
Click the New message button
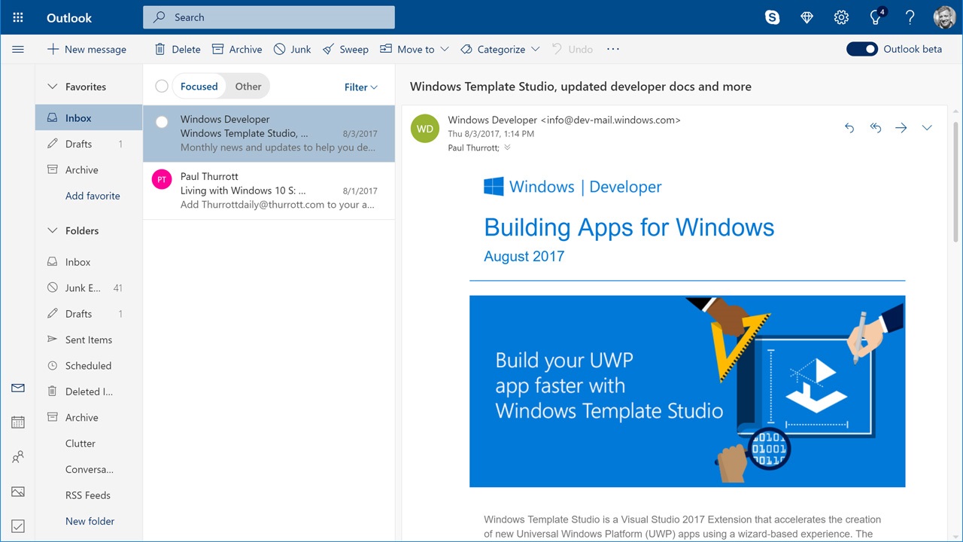(x=87, y=49)
